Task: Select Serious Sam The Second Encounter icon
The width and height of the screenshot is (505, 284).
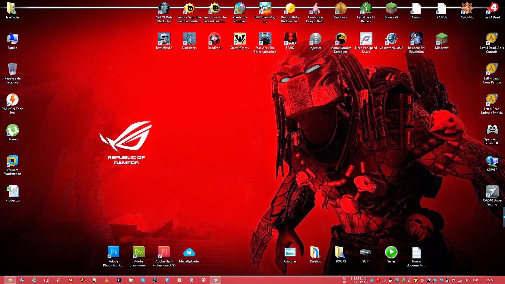Action: [215, 12]
